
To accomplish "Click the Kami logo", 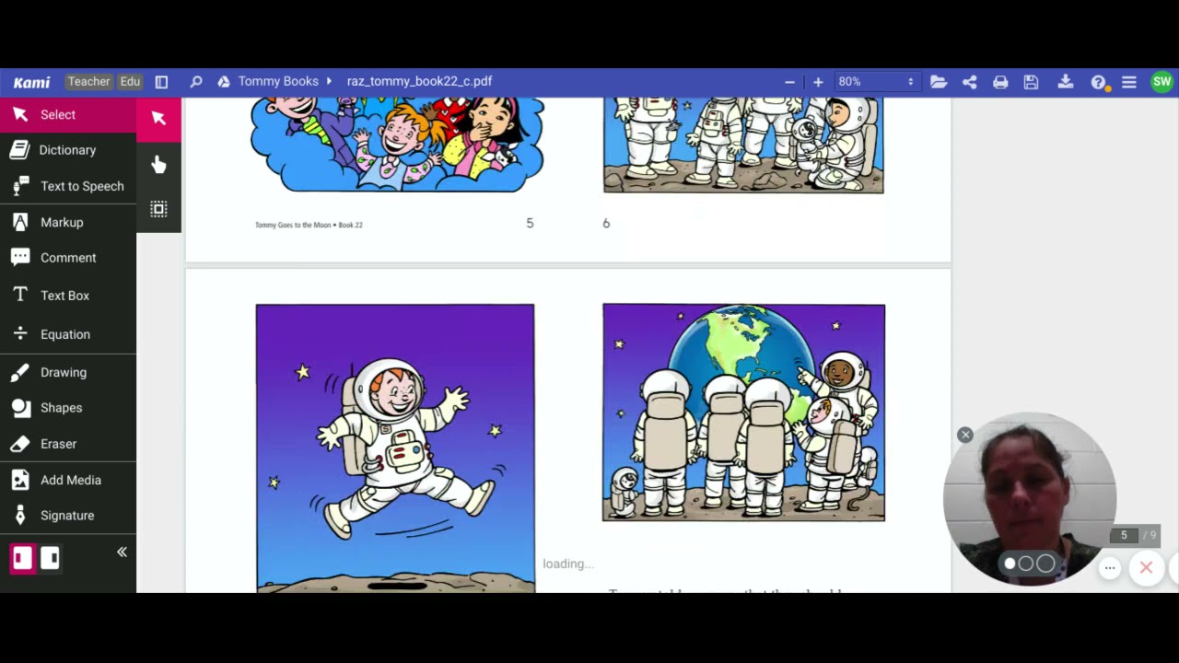I will click(x=31, y=82).
